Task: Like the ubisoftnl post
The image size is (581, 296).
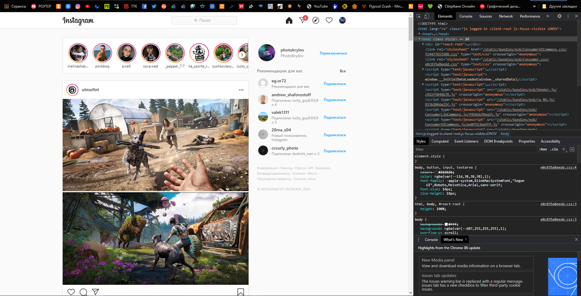Action: click(x=71, y=292)
